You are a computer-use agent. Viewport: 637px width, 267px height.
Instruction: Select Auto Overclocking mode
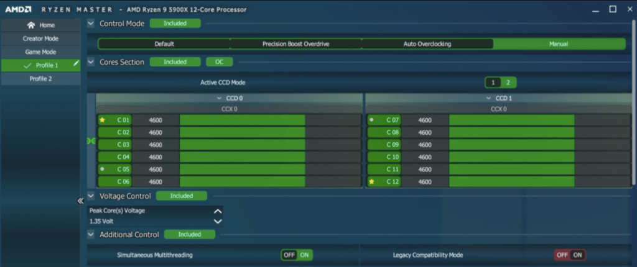(x=427, y=44)
